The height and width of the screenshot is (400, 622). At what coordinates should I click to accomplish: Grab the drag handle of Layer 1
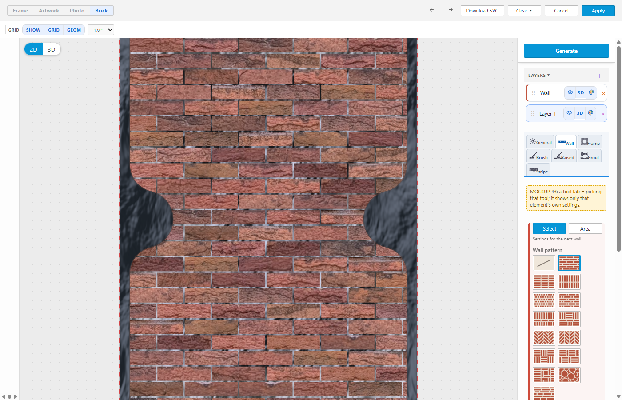[533, 113]
